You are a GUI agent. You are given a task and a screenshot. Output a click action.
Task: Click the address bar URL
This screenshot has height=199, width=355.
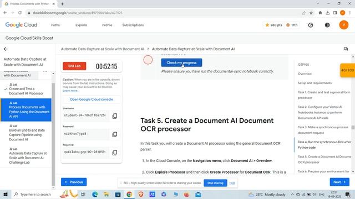click(78, 13)
